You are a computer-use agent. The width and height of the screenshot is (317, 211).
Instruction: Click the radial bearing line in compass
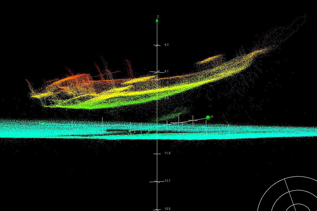tap(288, 192)
